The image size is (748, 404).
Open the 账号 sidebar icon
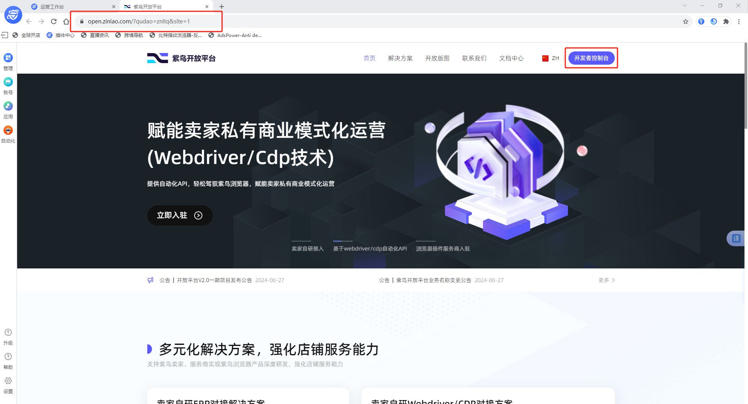coord(8,82)
